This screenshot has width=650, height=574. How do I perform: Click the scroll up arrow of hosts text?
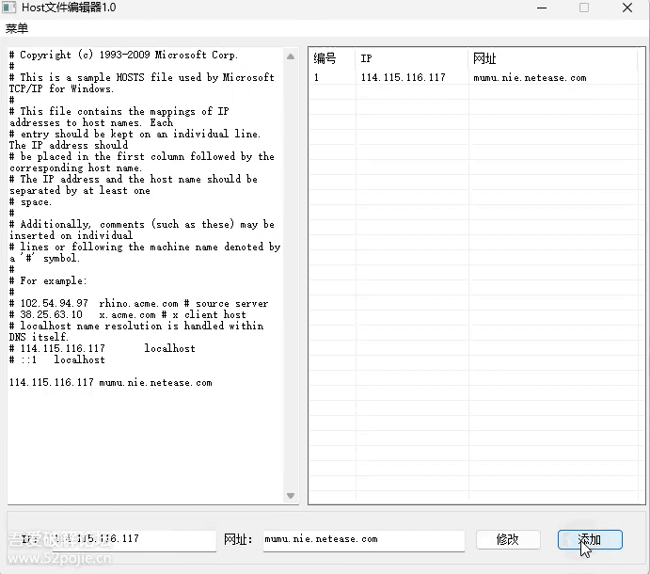pos(291,55)
